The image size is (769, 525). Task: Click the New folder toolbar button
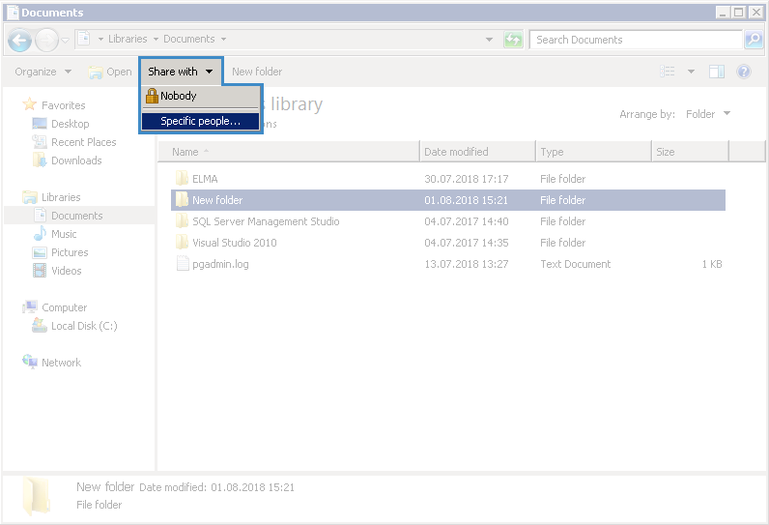point(257,72)
